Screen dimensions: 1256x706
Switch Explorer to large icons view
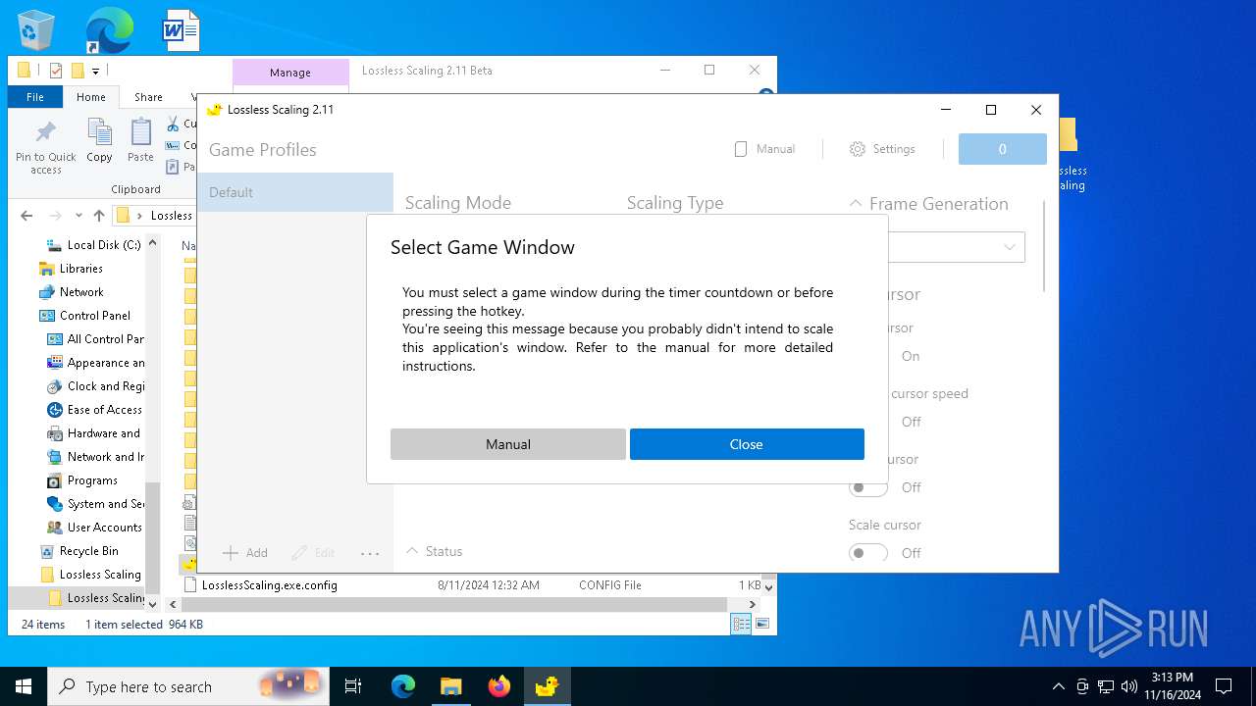click(x=761, y=624)
